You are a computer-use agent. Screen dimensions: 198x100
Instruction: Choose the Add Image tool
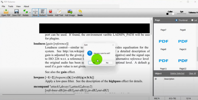pos(70,12)
